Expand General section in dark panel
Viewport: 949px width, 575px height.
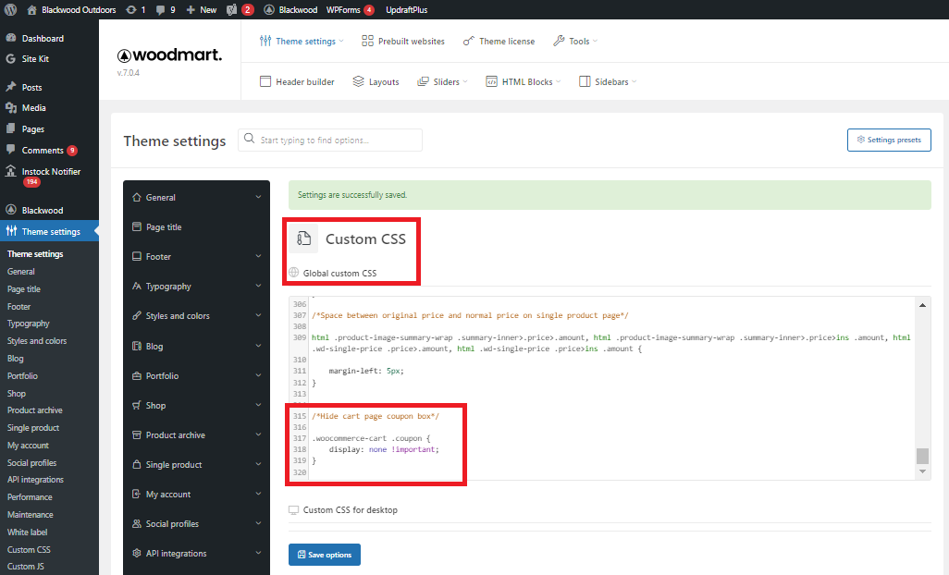coord(196,197)
